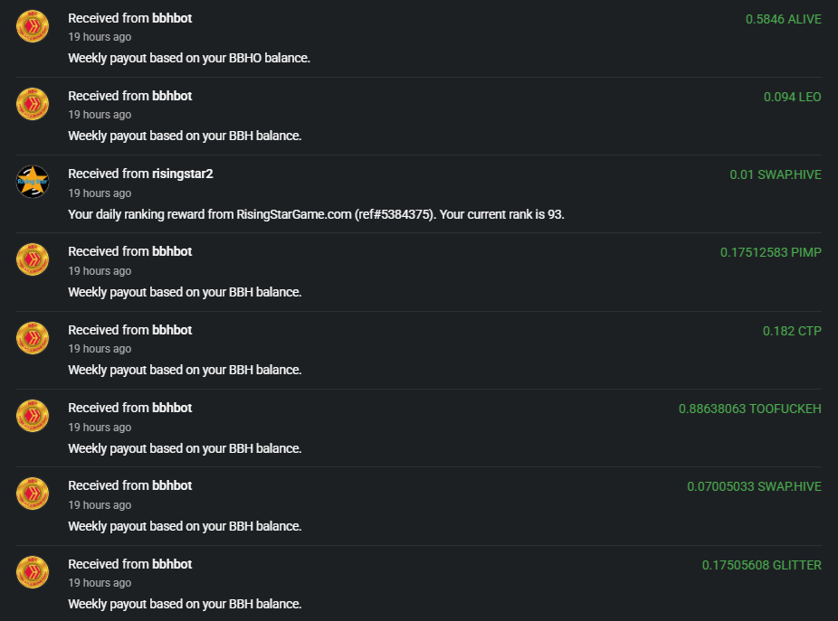The height and width of the screenshot is (621, 838).
Task: Click the 0.182 CTP amount
Action: click(x=792, y=331)
